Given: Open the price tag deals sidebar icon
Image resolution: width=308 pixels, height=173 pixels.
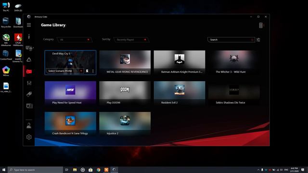Looking at the screenshot, I should [x=29, y=94].
